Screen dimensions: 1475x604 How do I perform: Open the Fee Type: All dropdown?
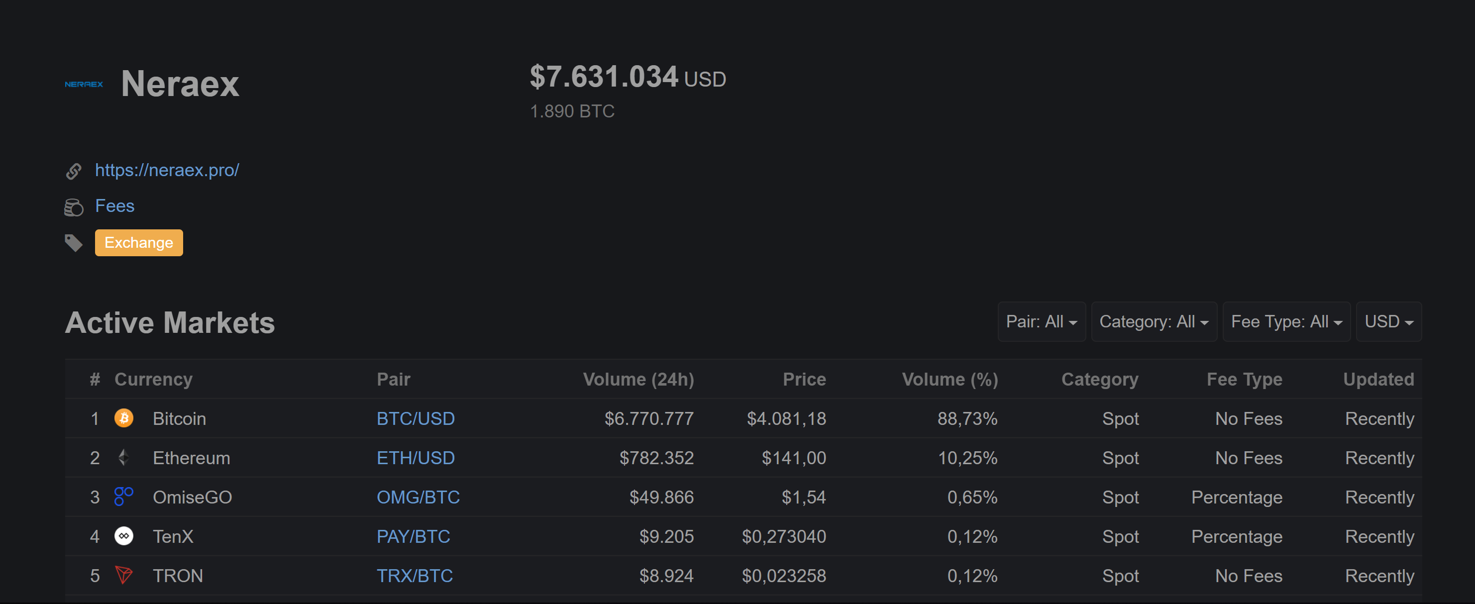click(x=1286, y=322)
